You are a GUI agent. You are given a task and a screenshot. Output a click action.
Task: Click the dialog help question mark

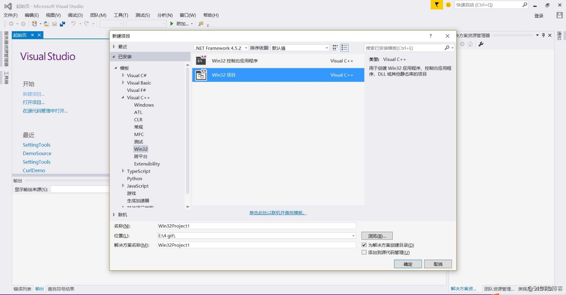click(431, 36)
